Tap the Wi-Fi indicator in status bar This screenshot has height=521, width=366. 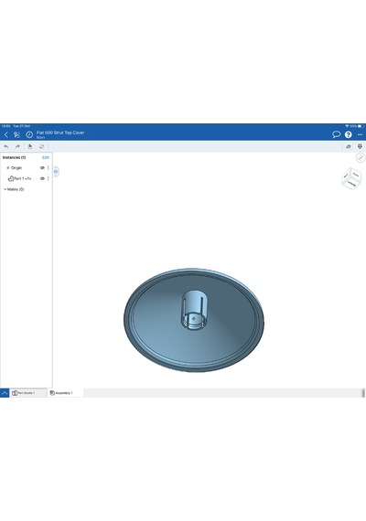[347, 126]
